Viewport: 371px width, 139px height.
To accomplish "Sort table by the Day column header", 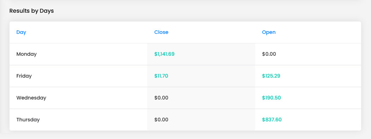I will 21,32.
